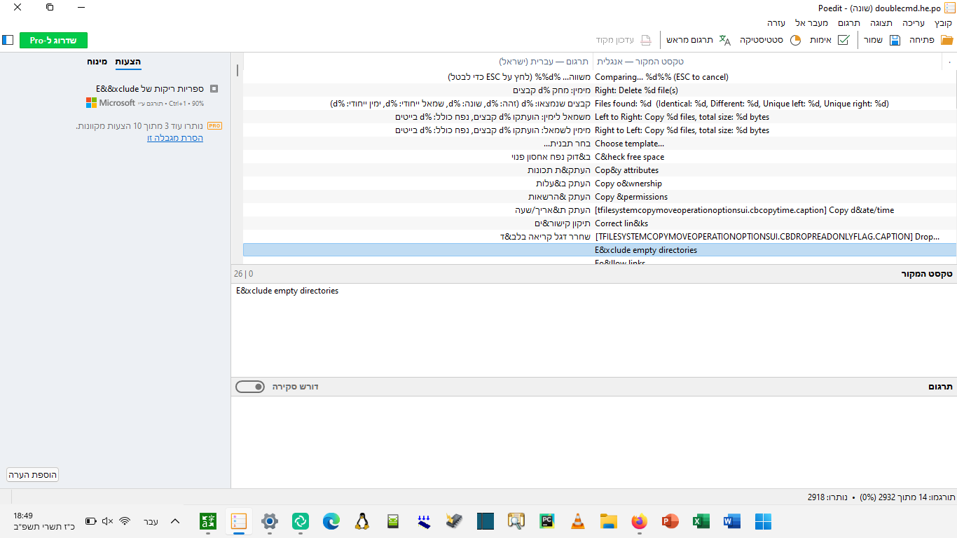Select row 'Correct lin&ks'
This screenshot has height=538, width=957.
click(x=600, y=223)
